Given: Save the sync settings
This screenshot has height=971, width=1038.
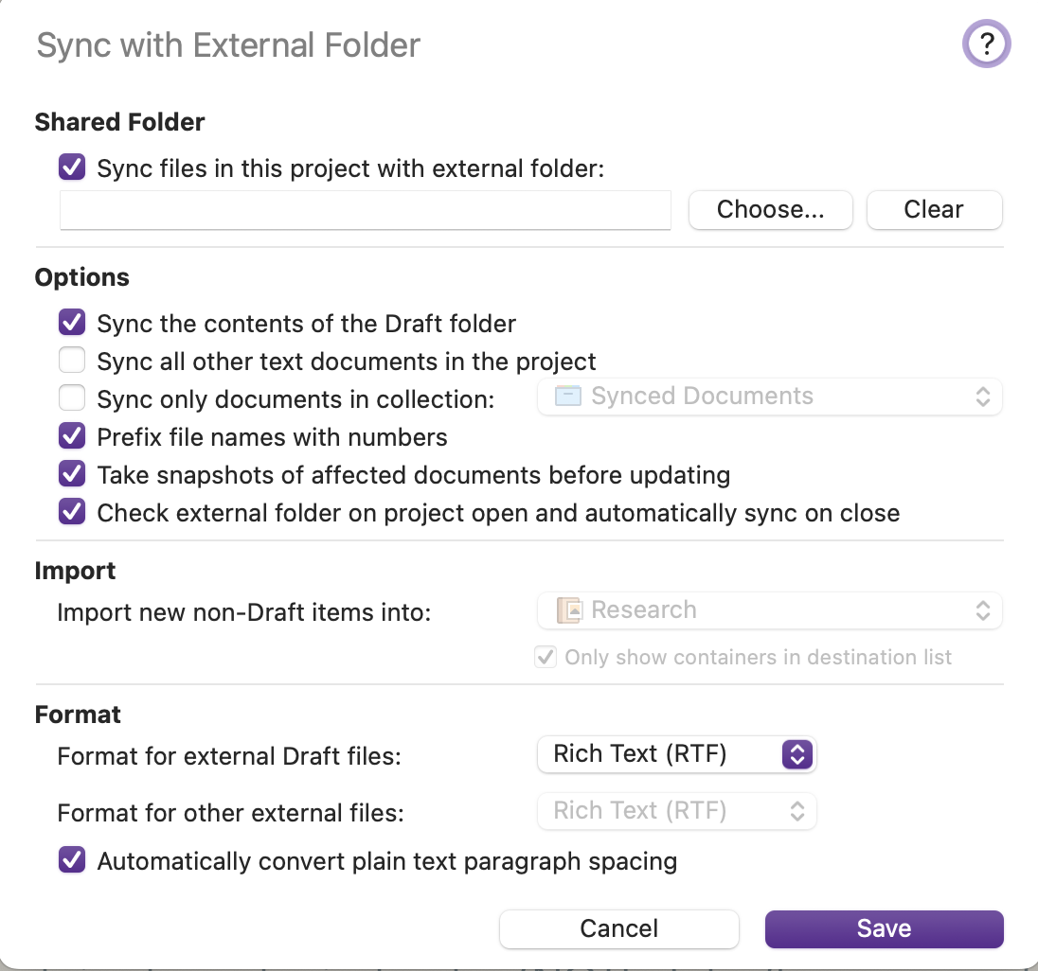Looking at the screenshot, I should tap(885, 928).
